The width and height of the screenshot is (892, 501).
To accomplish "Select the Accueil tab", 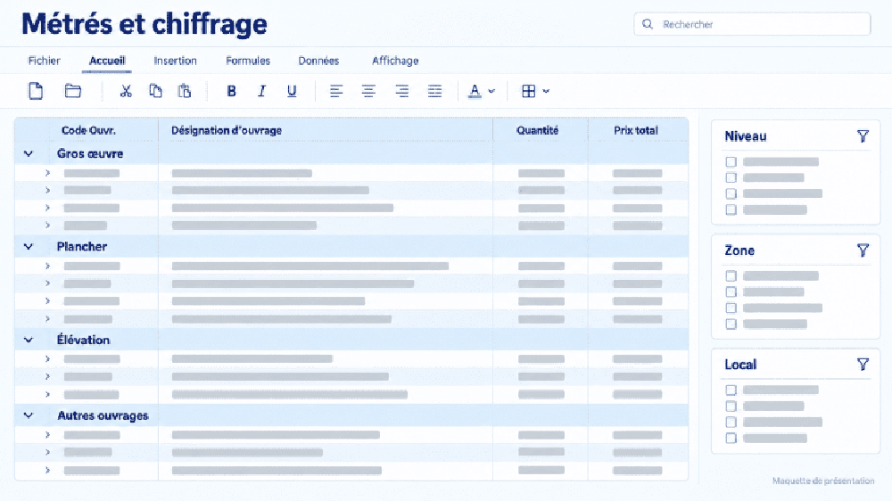I will (x=107, y=61).
